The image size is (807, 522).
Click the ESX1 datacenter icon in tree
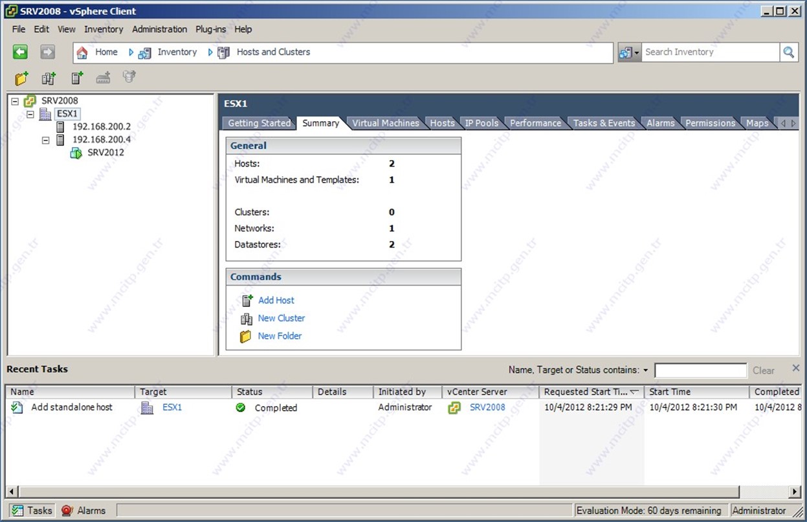click(x=45, y=114)
